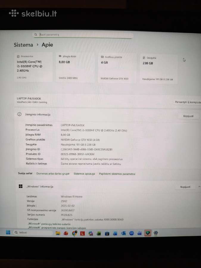
Task: Click the Sistema breadcrumb link
Action: 24,45
